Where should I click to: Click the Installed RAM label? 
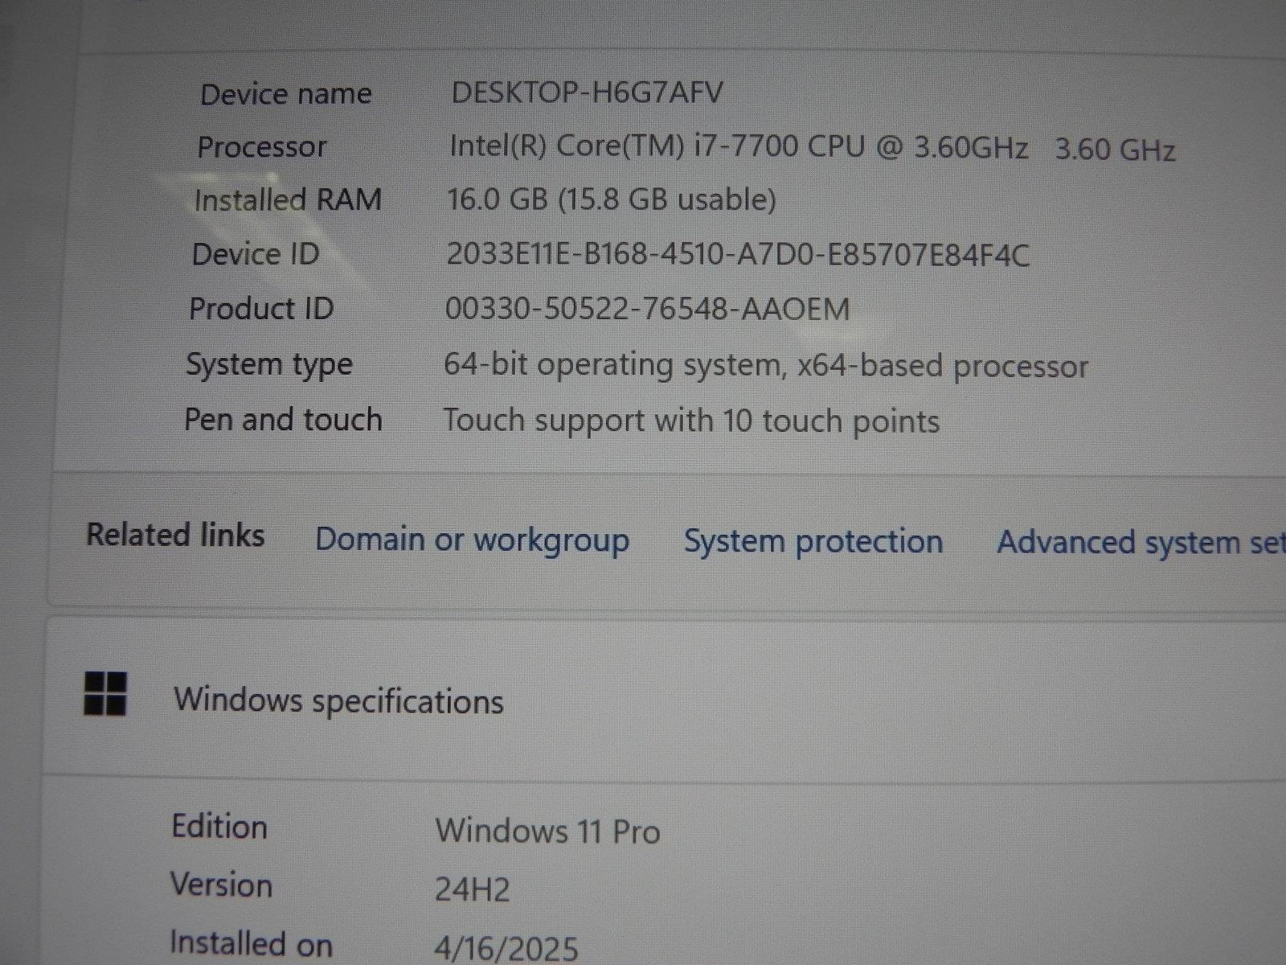point(288,199)
